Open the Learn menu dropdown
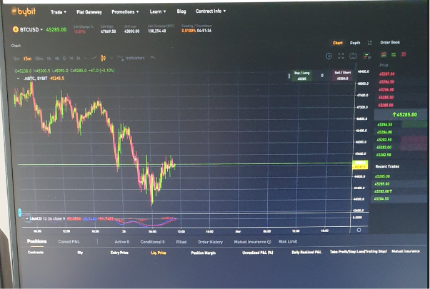Screen dimensions: 430x289 coord(158,11)
